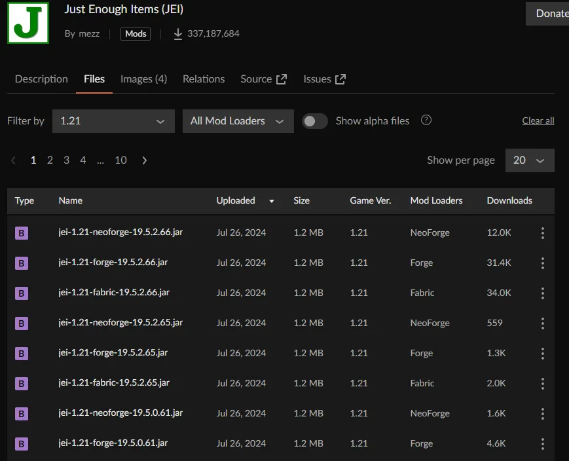Screen dimensions: 569x461
Task: Click the Mods category tag
Action: [136, 34]
